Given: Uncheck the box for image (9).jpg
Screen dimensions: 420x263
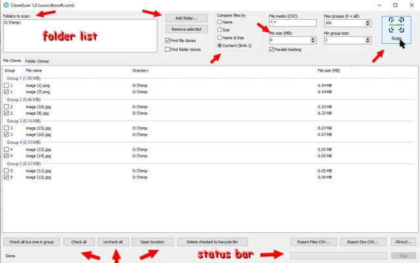Looking at the screenshot, I should click(x=6, y=113).
